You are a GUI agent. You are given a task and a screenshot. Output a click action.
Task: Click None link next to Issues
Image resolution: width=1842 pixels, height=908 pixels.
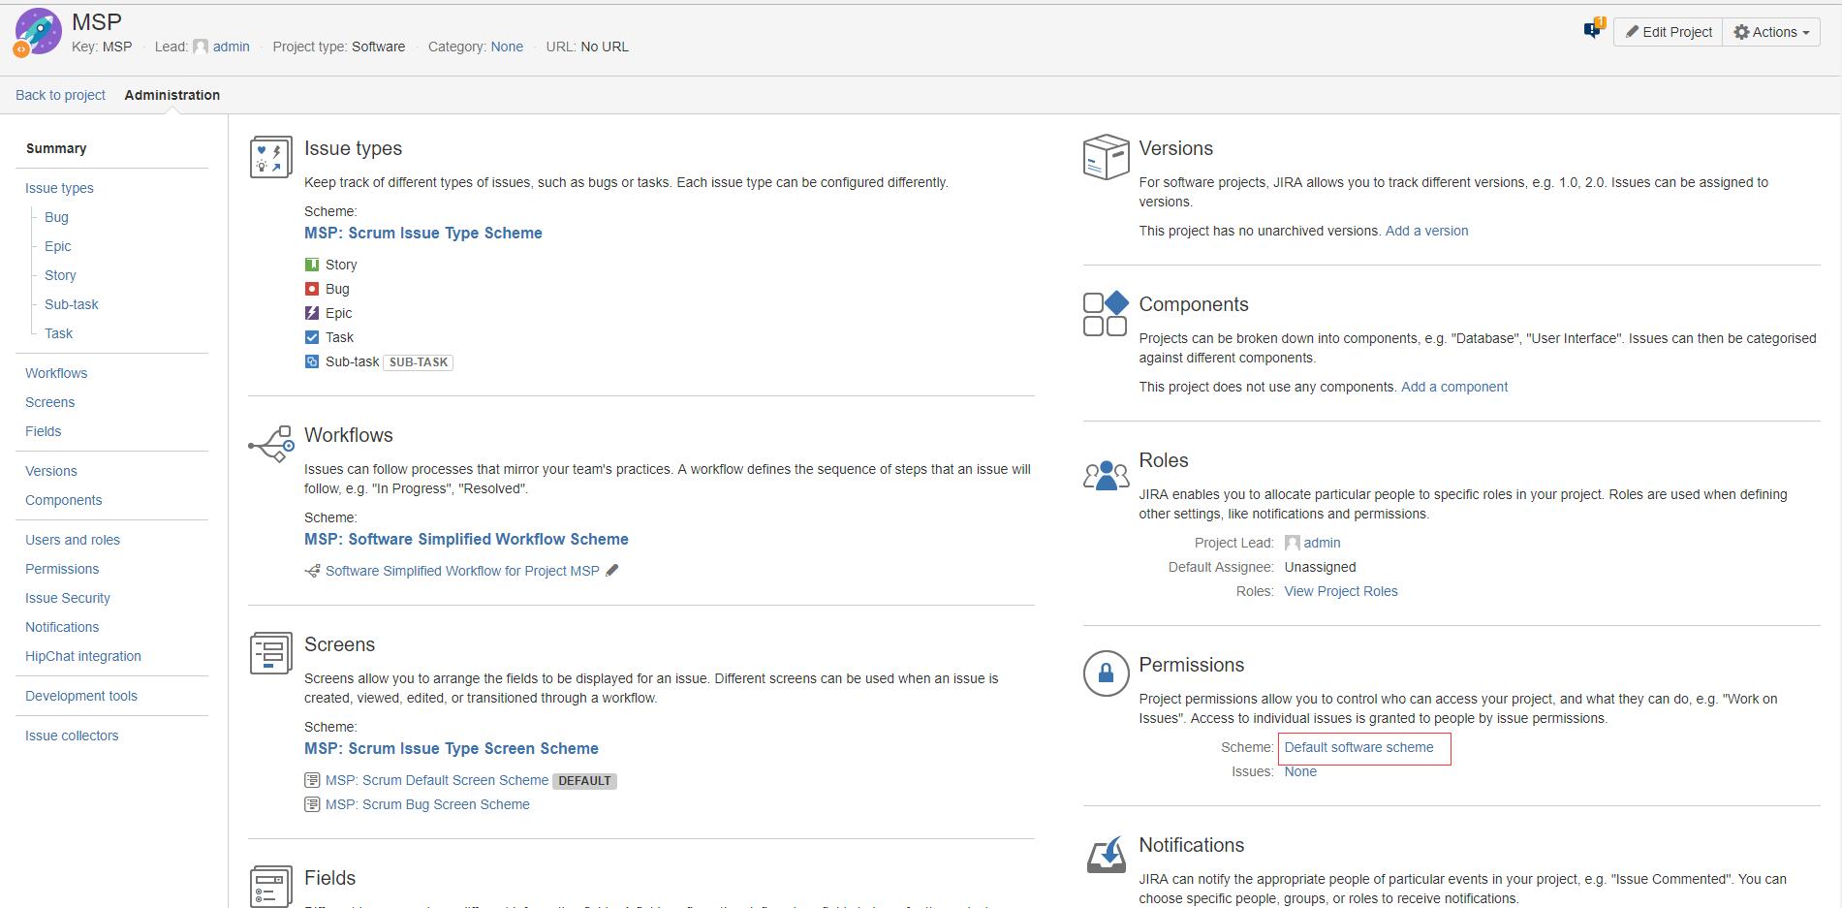pos(1300,771)
